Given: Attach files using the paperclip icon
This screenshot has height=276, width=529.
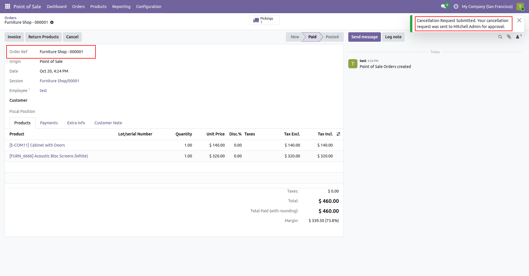Looking at the screenshot, I should coord(509,37).
